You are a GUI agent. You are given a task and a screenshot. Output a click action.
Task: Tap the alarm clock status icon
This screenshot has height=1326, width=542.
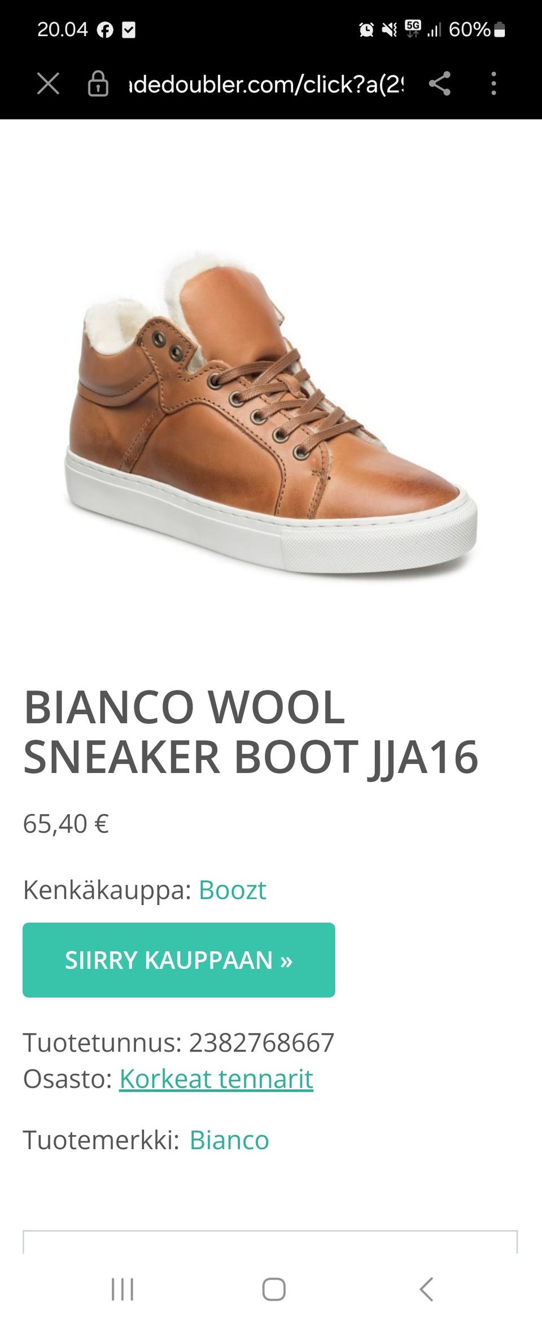click(x=366, y=29)
